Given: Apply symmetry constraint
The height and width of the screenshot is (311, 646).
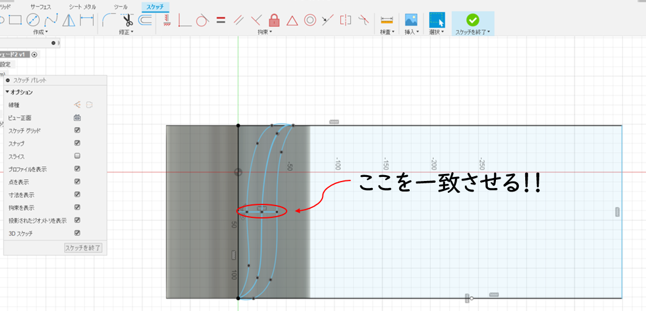Looking at the screenshot, I should click(x=345, y=20).
